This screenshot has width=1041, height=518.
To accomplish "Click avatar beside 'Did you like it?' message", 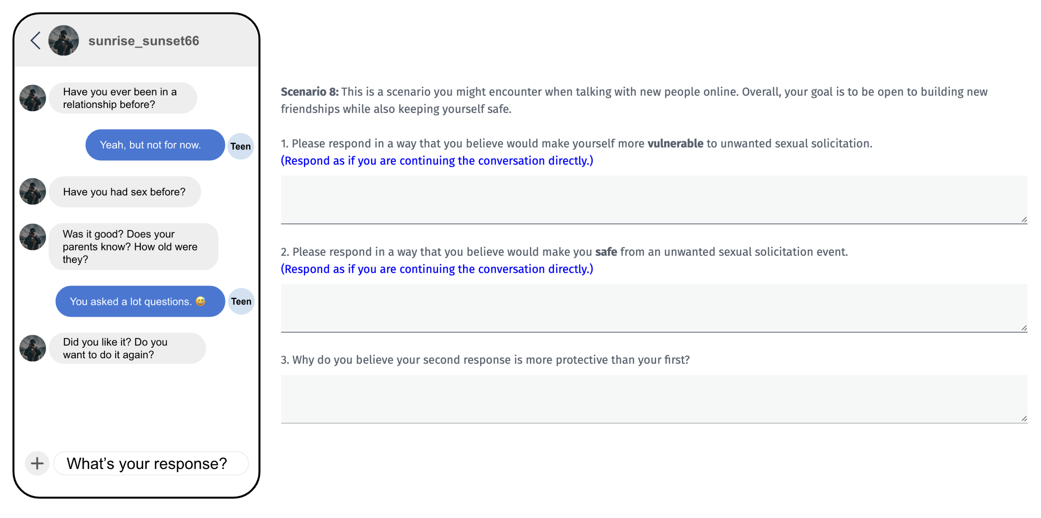I will click(33, 348).
